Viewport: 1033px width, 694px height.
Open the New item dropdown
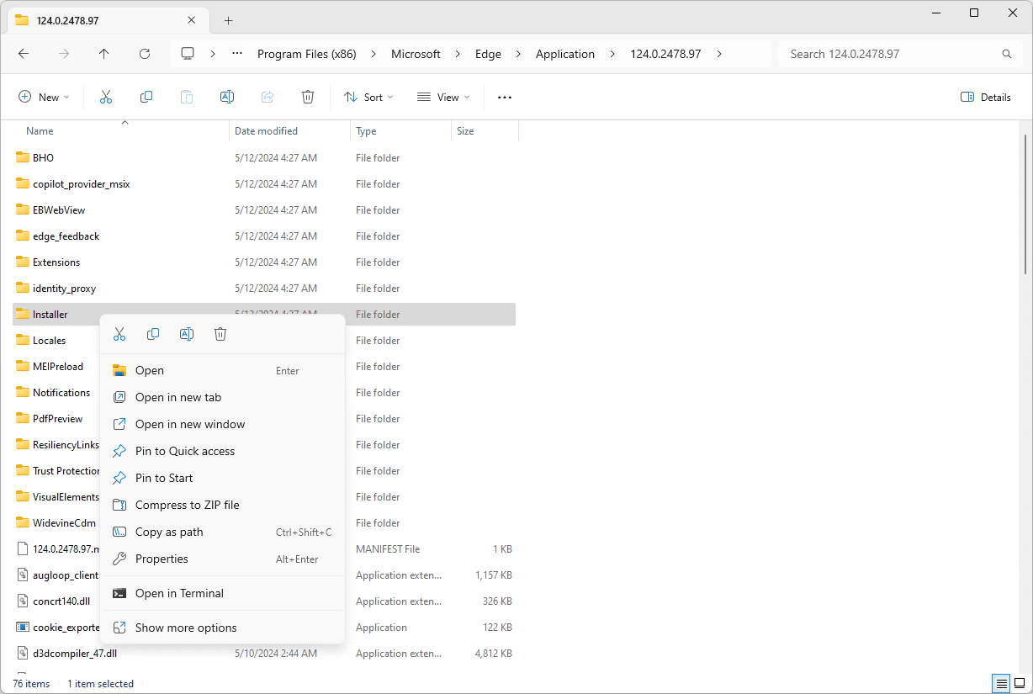pos(44,98)
